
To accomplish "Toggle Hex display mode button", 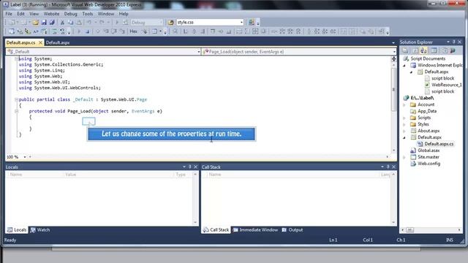I will (x=133, y=31).
